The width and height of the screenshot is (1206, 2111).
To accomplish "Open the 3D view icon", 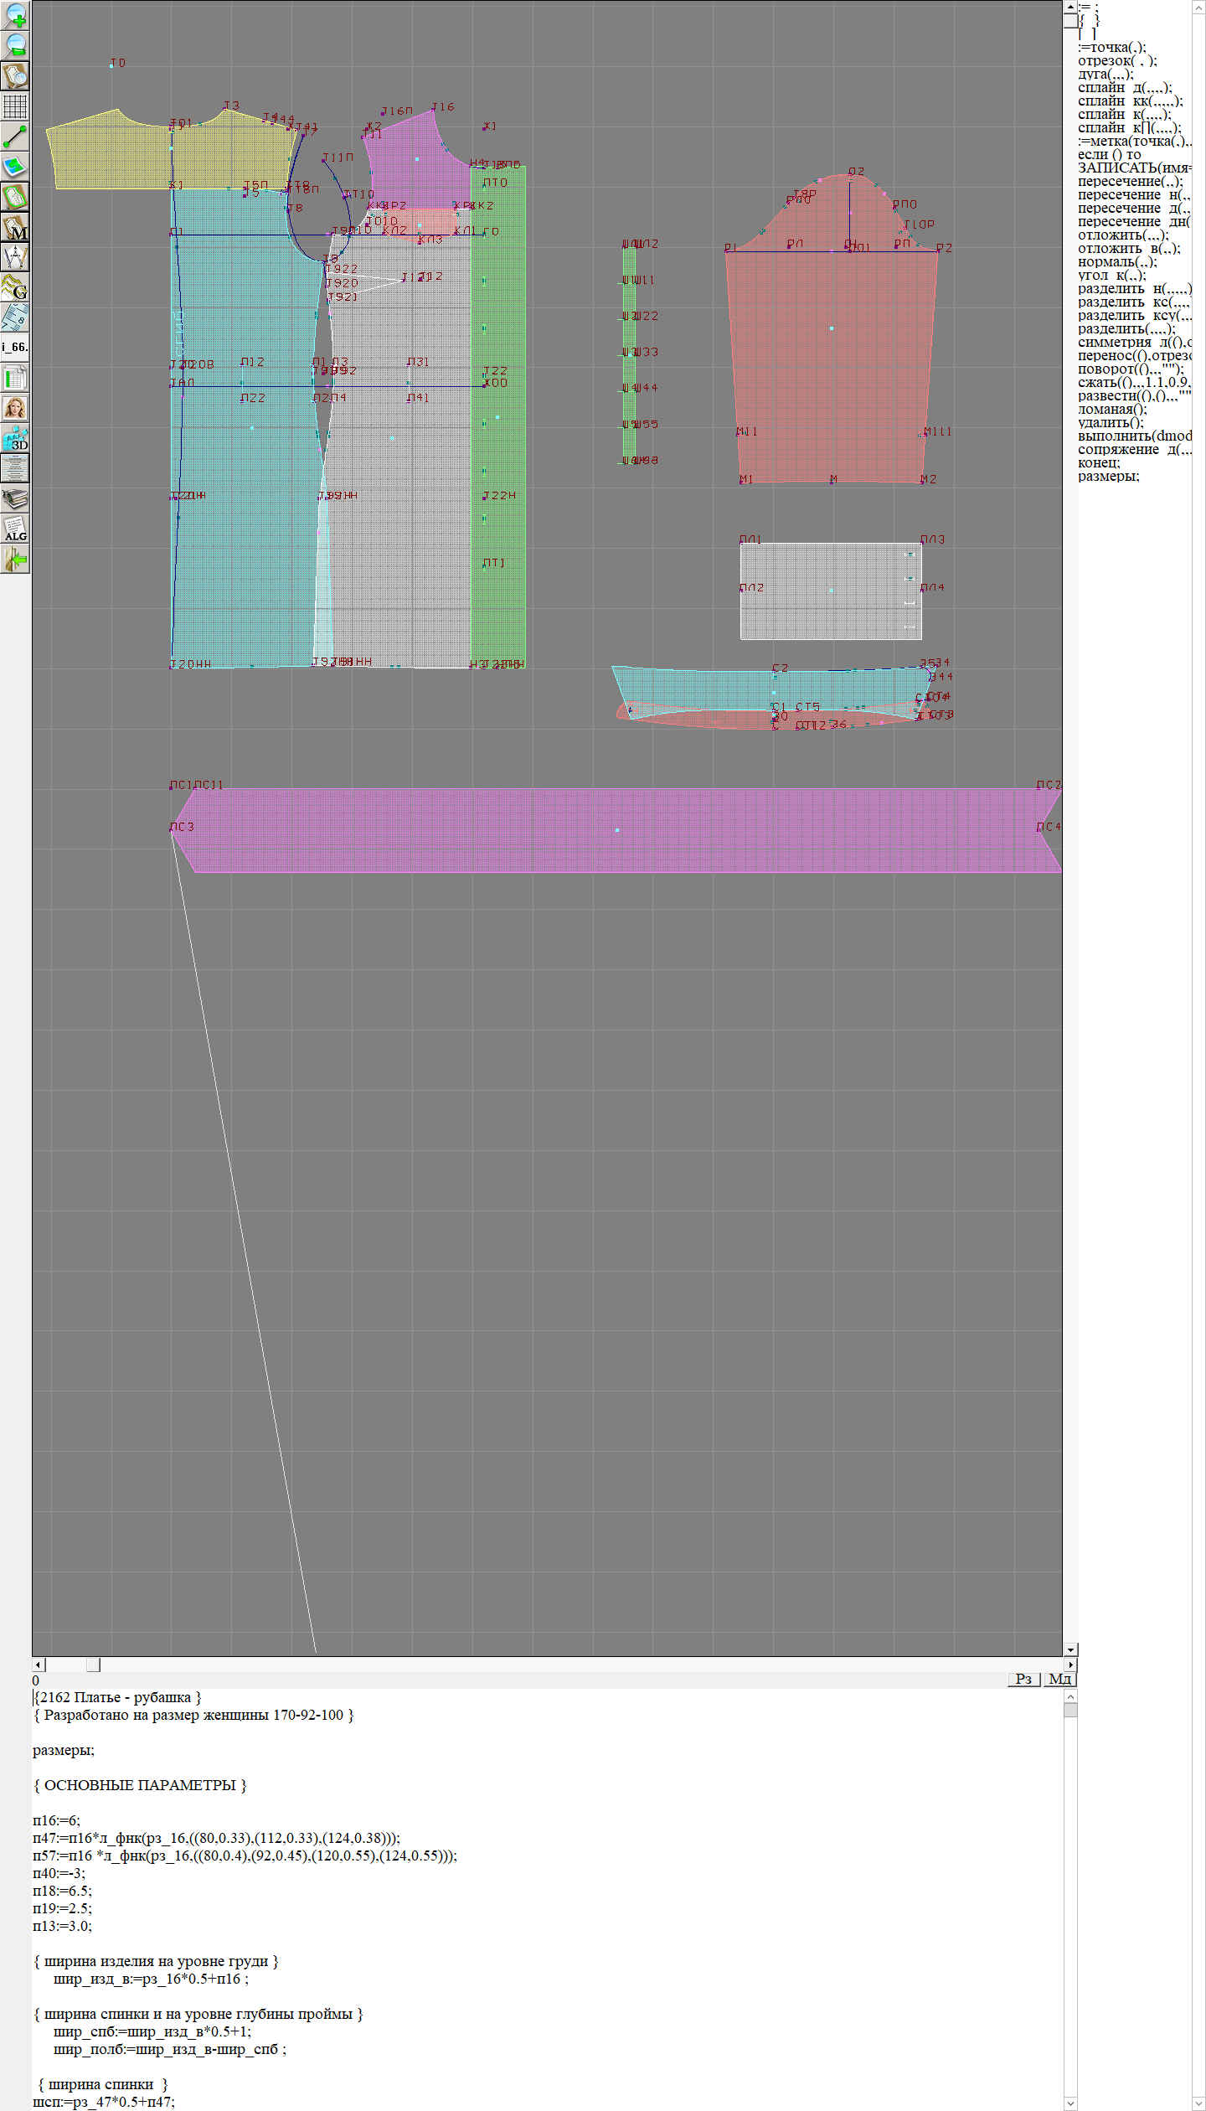I will click(x=15, y=438).
